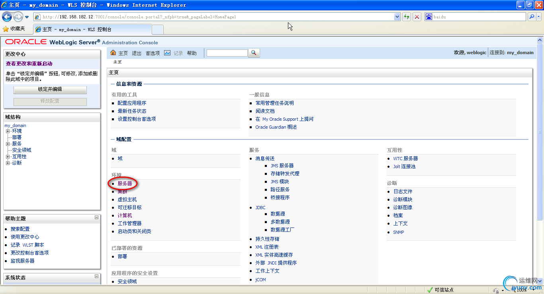The width and height of the screenshot is (544, 294).
Task: Select the 主页 - my_domain browser tab
Action: (x=92, y=29)
